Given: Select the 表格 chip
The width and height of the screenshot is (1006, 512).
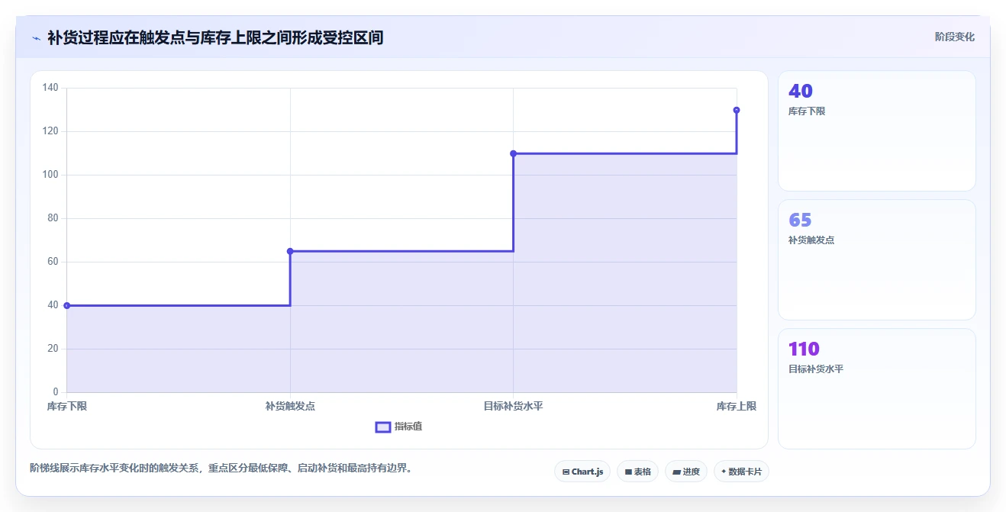Looking at the screenshot, I should 637,472.
